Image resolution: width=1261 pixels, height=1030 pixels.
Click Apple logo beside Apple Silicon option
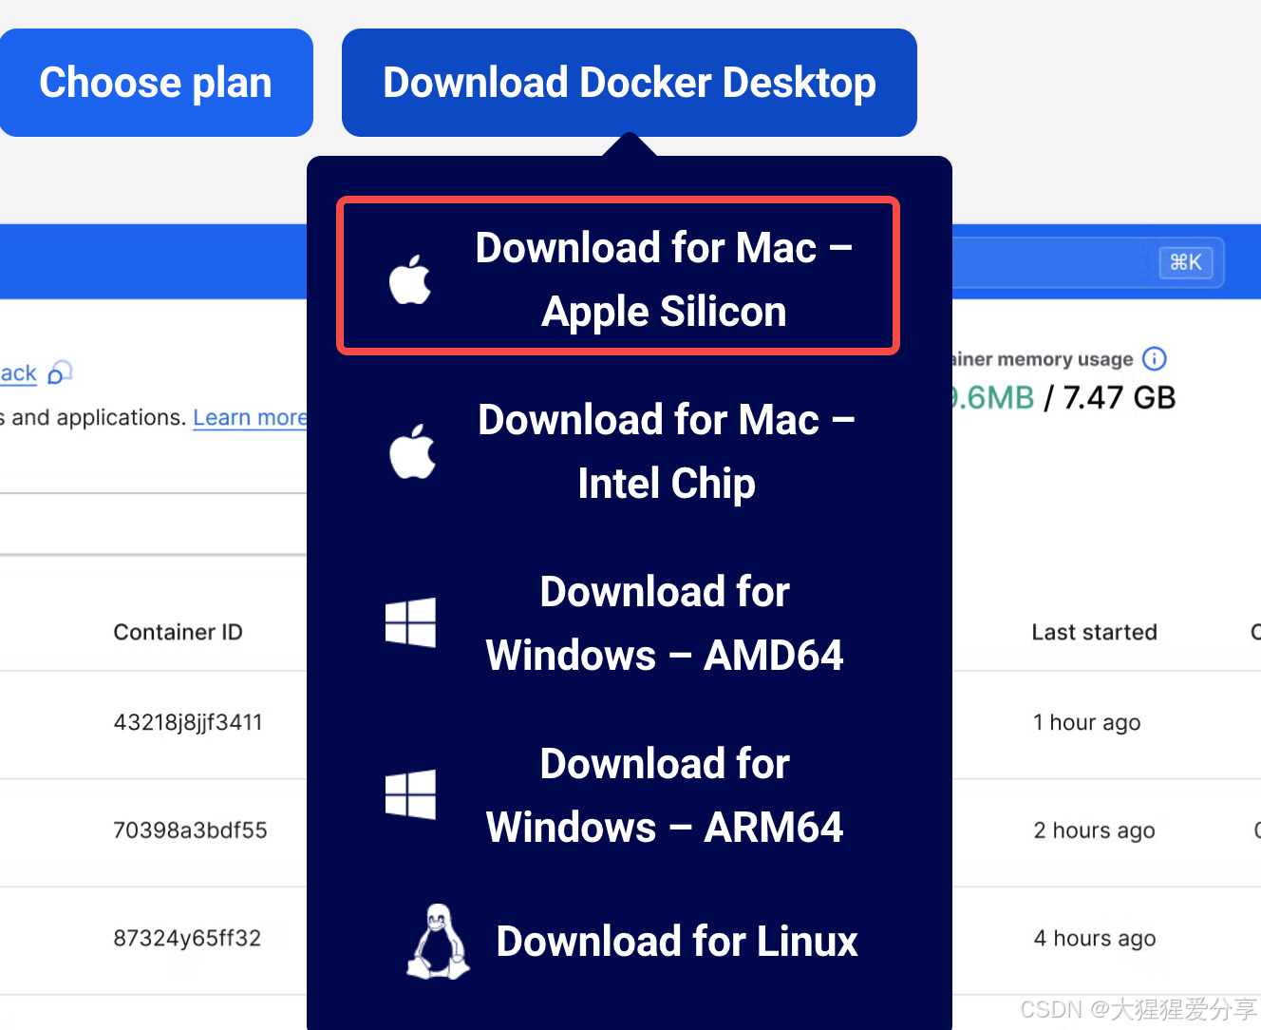pyautogui.click(x=410, y=279)
